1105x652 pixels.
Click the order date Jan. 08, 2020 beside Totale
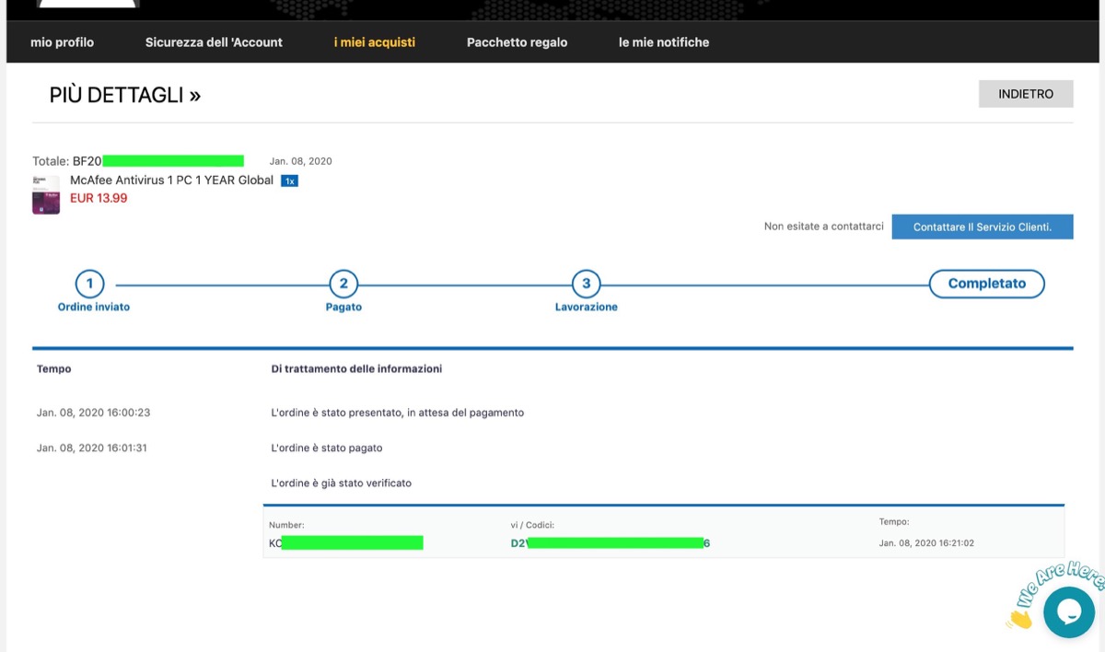[300, 161]
